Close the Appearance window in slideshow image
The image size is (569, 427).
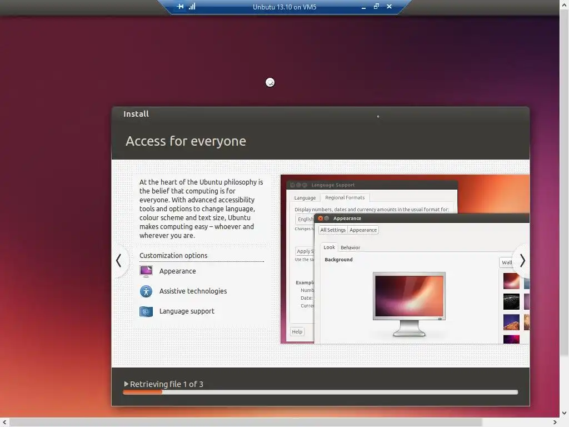click(321, 218)
